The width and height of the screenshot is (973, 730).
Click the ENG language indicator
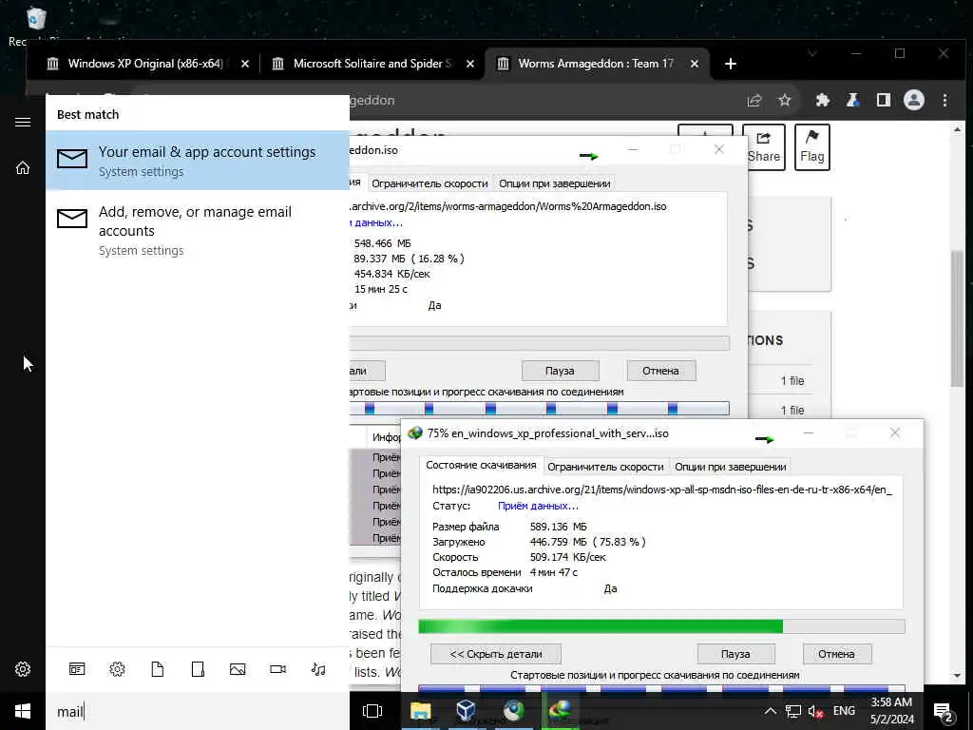pyautogui.click(x=844, y=711)
